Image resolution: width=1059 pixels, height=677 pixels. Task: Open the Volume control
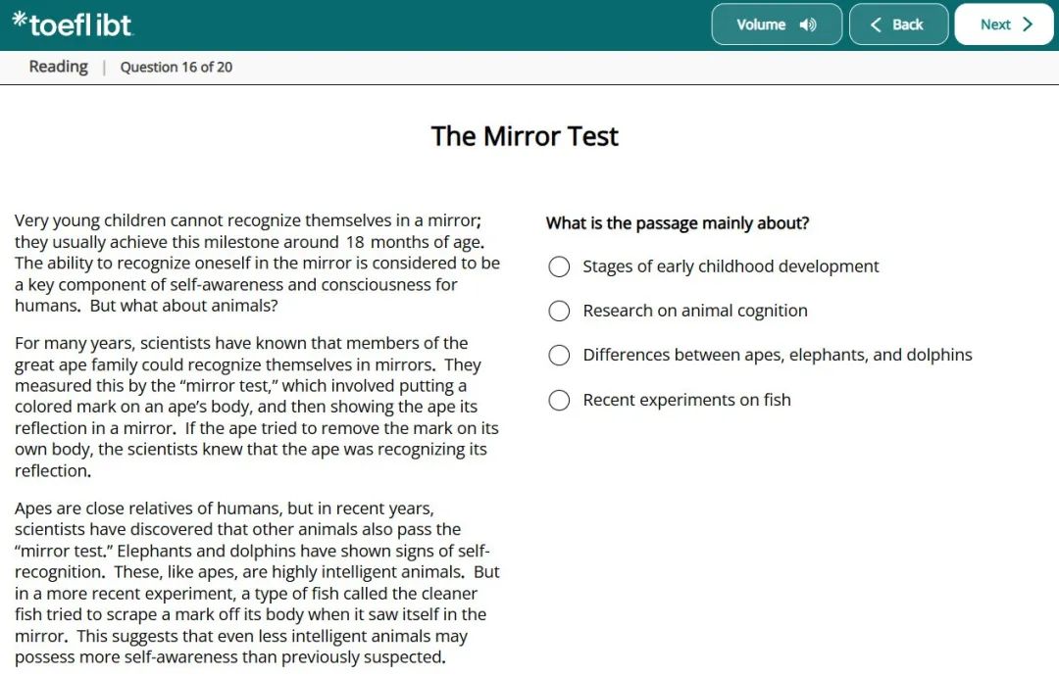click(776, 24)
